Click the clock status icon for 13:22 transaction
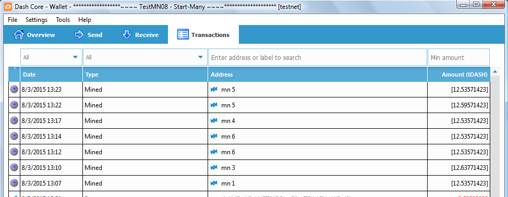The width and height of the screenshot is (508, 197). [x=14, y=105]
